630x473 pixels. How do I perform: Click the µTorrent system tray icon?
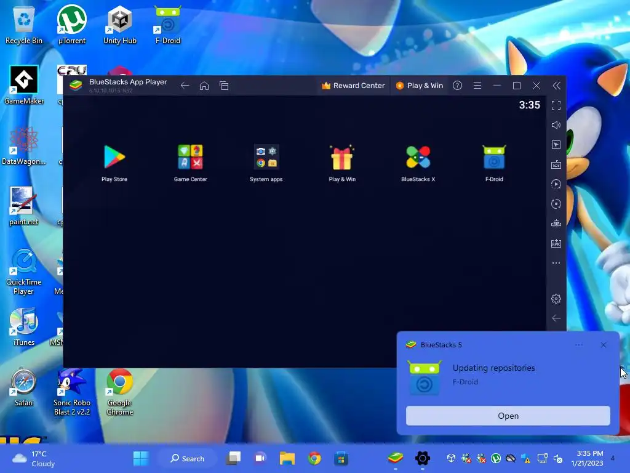click(496, 458)
